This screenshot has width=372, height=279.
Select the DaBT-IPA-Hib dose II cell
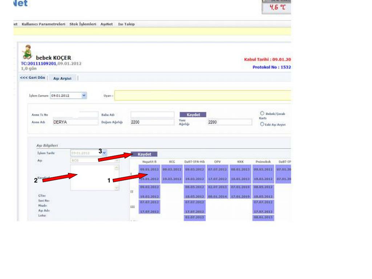click(195, 192)
